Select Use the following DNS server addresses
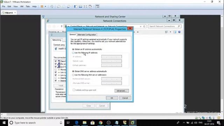 [x=73, y=75]
